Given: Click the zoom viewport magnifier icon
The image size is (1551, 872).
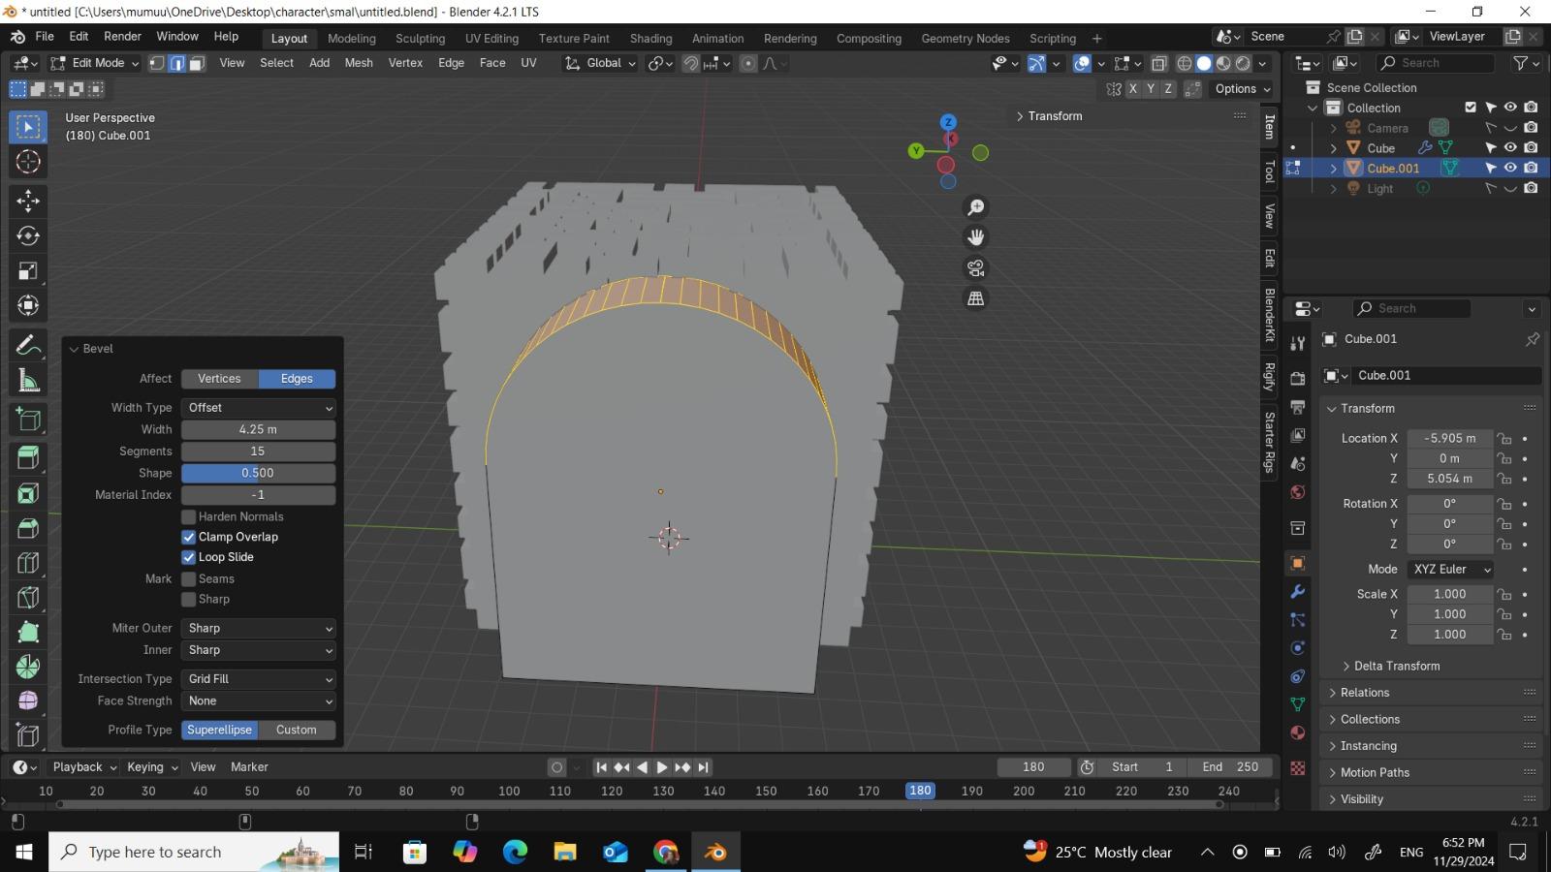Looking at the screenshot, I should (975, 207).
